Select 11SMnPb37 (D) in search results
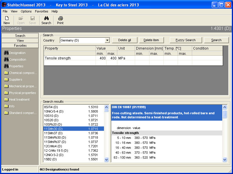 coord(74,142)
